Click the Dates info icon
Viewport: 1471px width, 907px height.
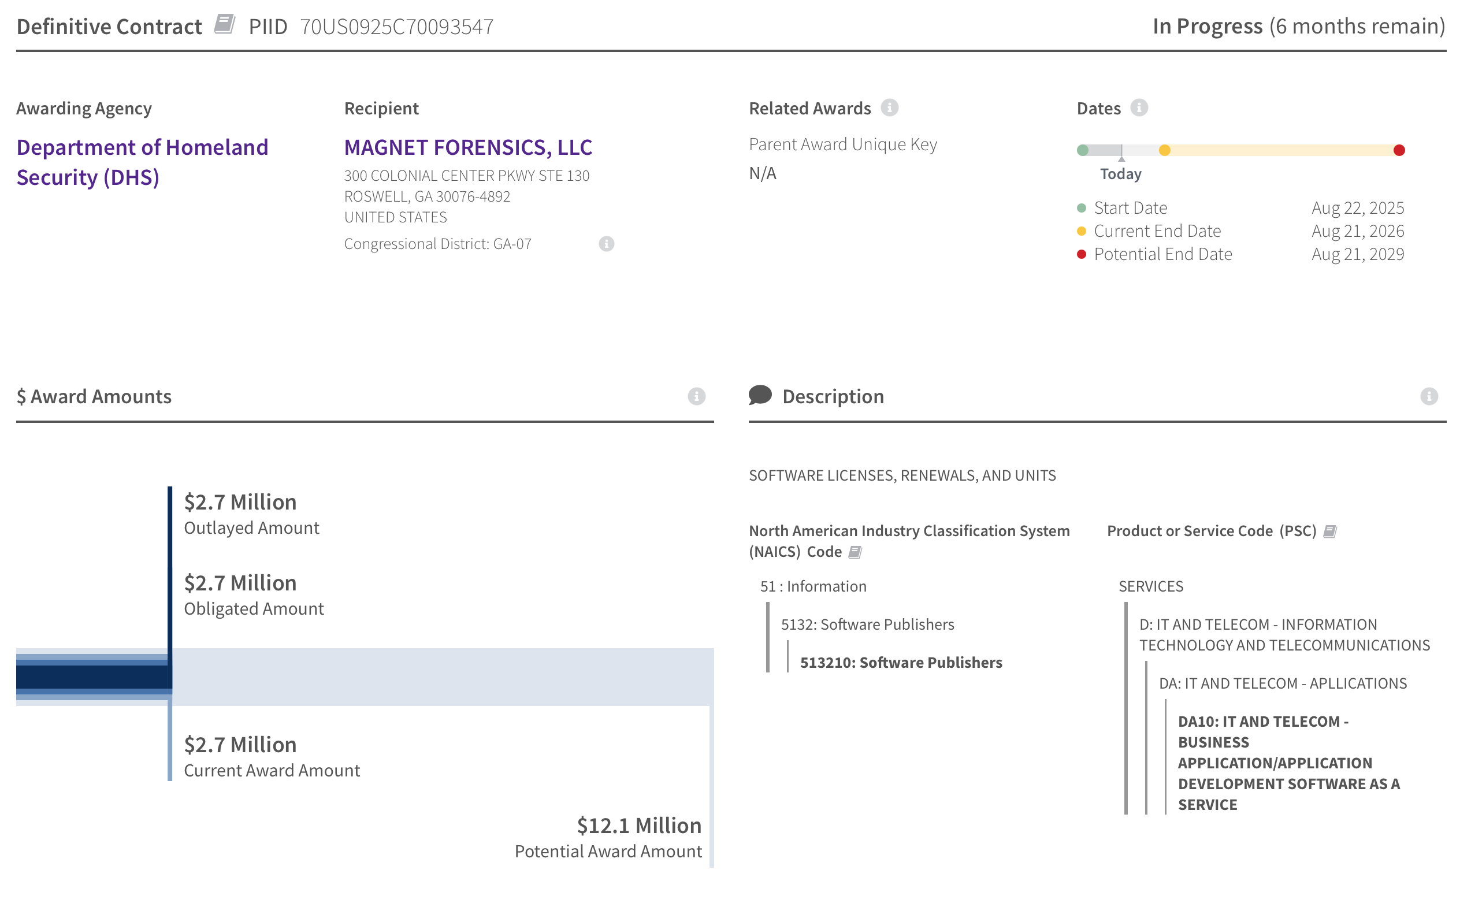coord(1139,108)
